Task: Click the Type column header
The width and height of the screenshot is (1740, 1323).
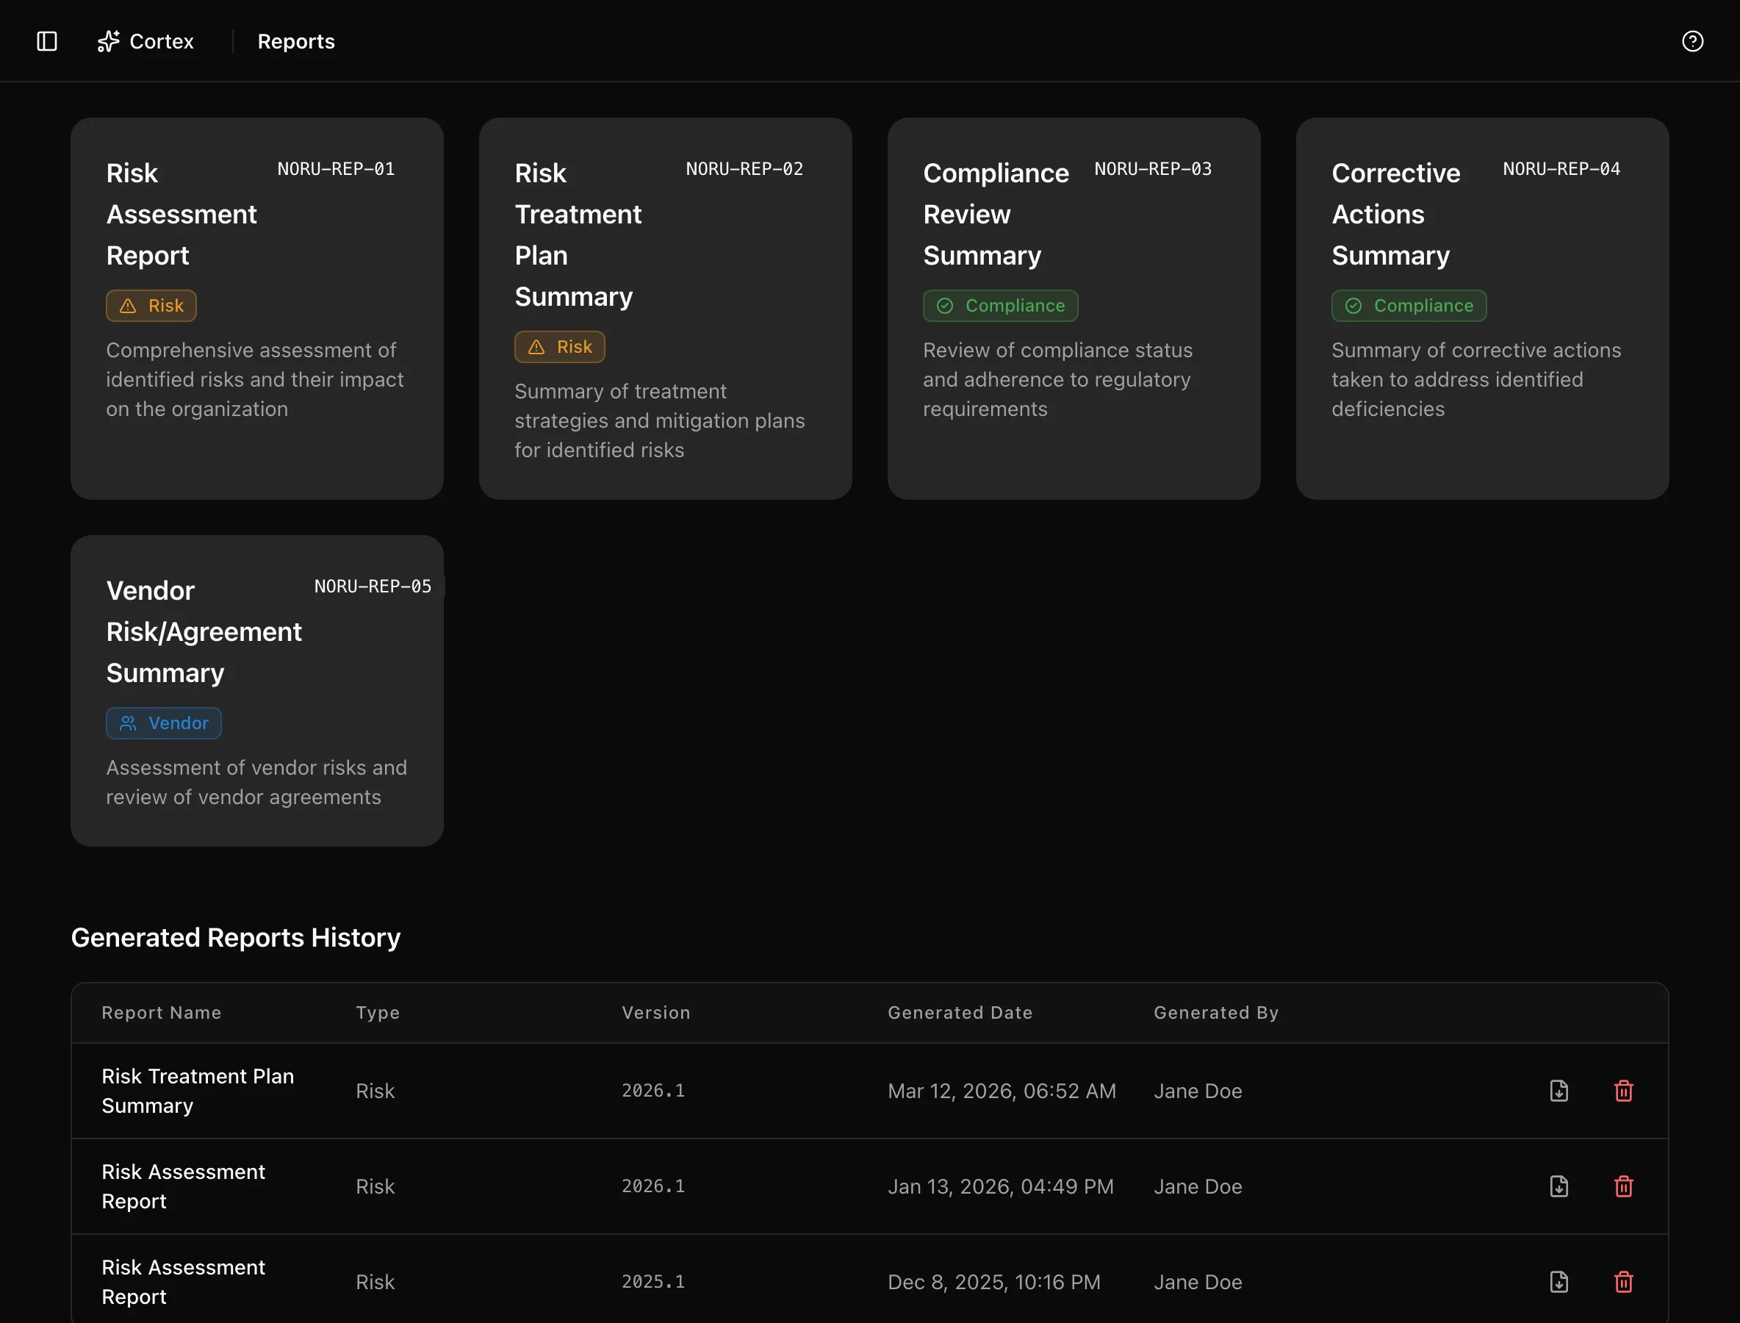Action: point(378,1013)
